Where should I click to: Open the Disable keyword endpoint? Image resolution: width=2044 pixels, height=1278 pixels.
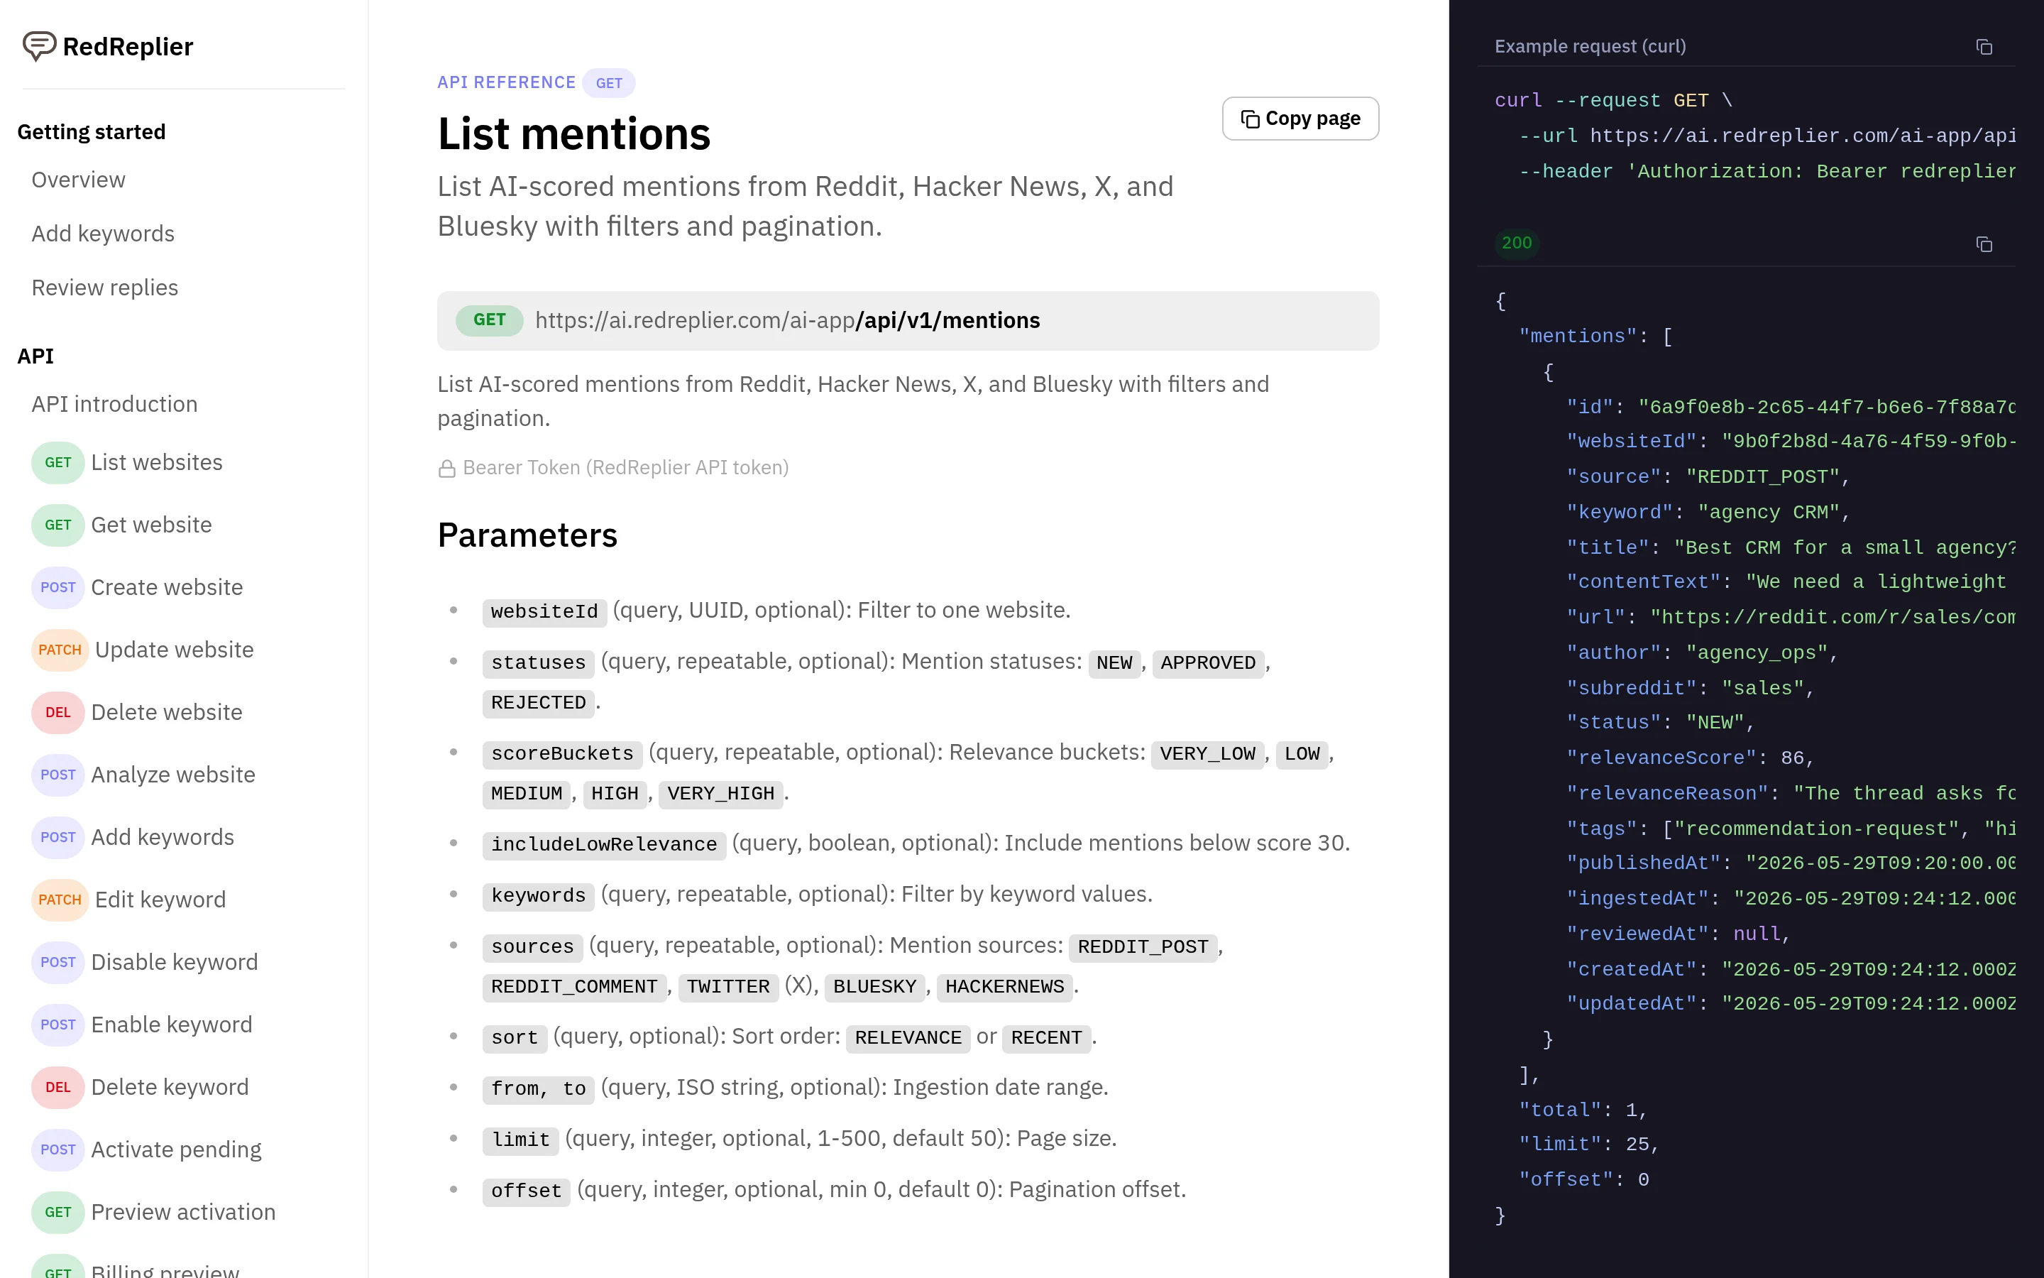174,962
